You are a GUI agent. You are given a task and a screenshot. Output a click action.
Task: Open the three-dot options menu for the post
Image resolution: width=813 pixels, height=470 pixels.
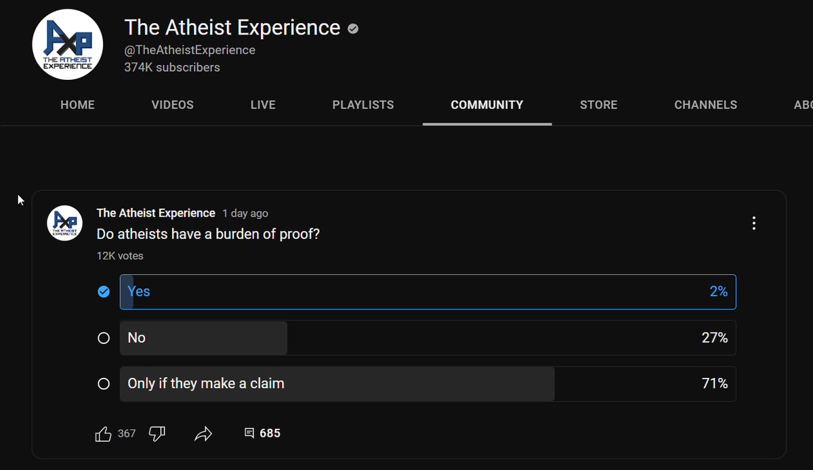pos(754,223)
